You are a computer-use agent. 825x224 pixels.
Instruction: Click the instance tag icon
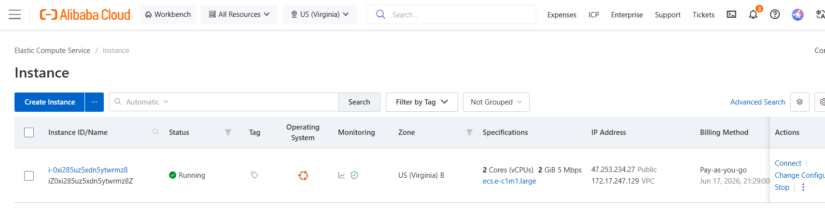point(254,175)
